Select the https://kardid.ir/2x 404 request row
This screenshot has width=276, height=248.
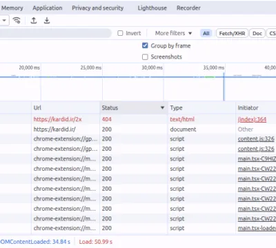pos(138,119)
